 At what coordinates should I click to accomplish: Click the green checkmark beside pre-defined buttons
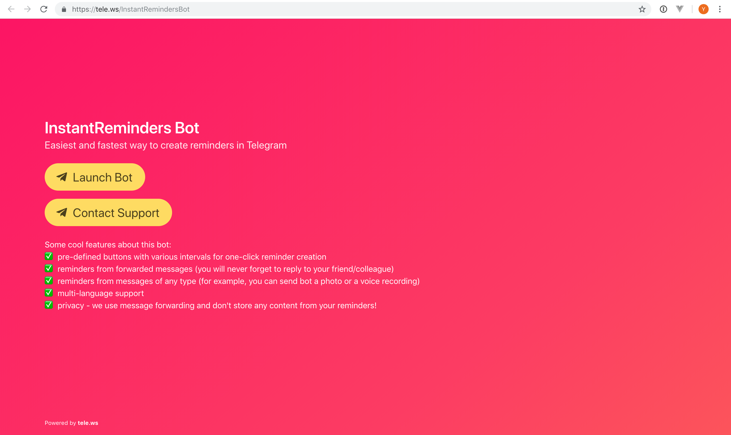click(x=49, y=257)
